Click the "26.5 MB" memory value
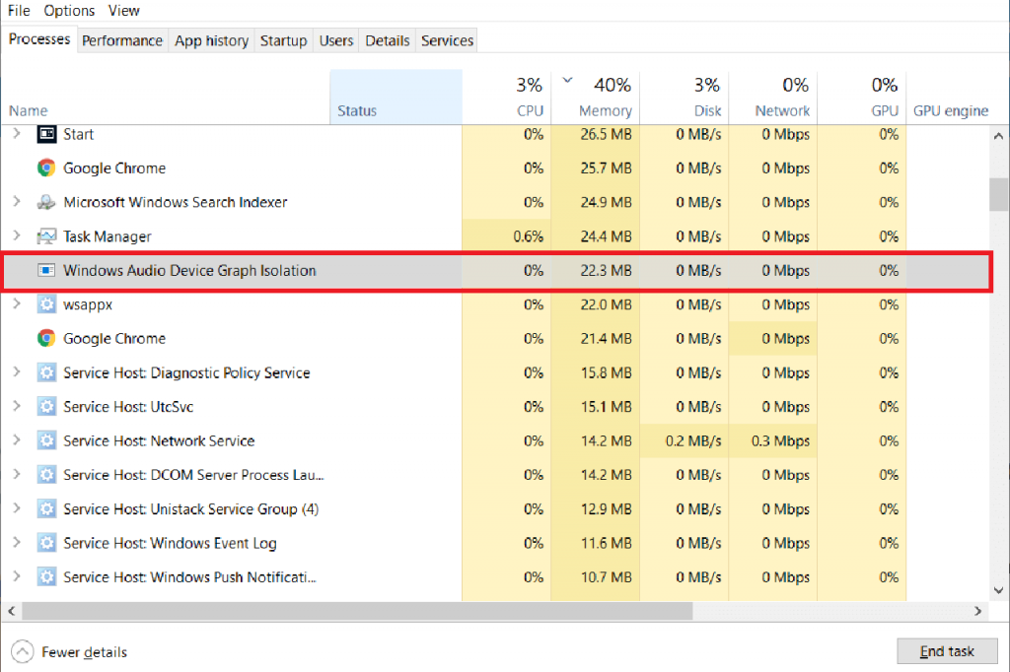 [606, 134]
